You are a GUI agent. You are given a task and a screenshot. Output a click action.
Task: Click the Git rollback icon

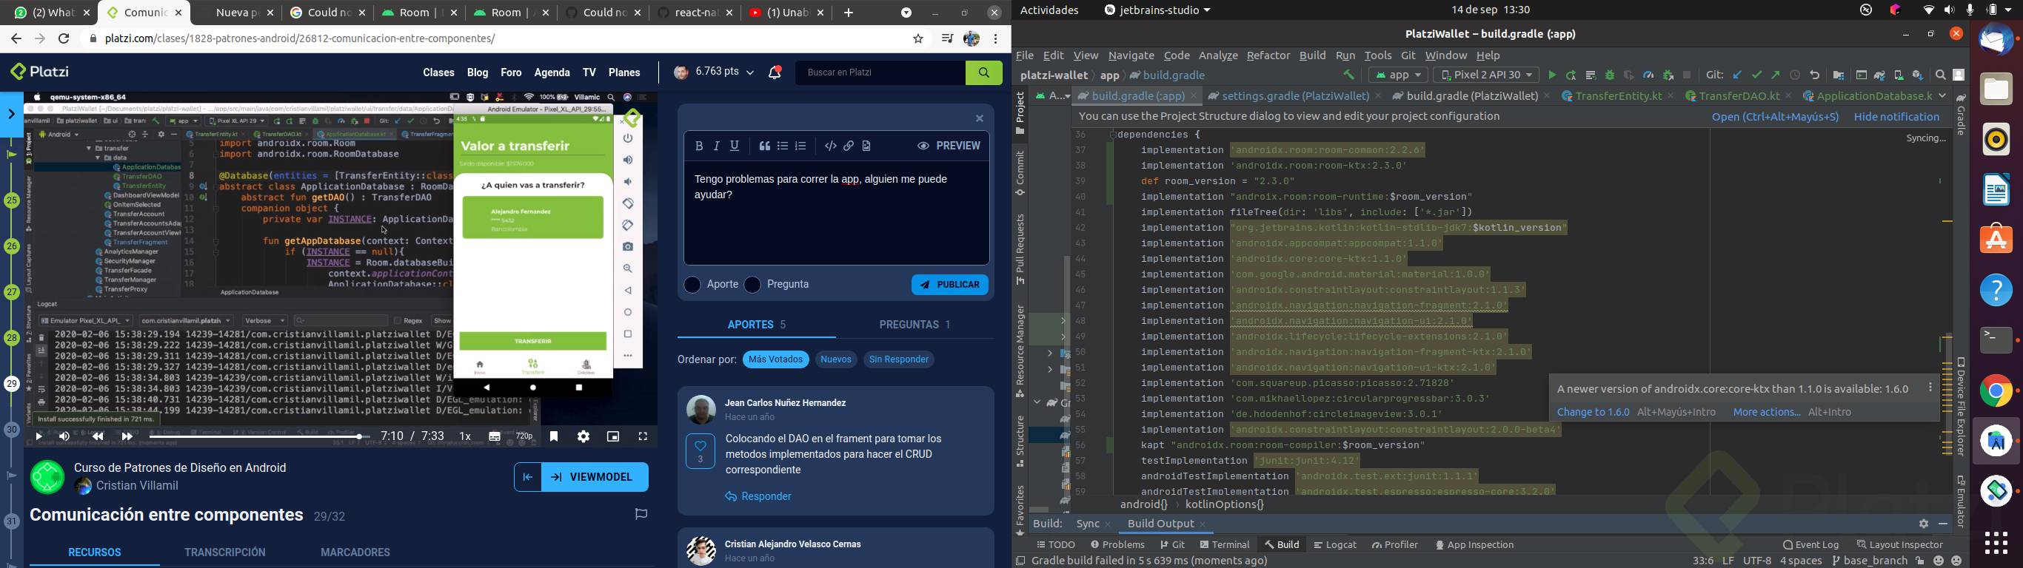pos(1815,75)
